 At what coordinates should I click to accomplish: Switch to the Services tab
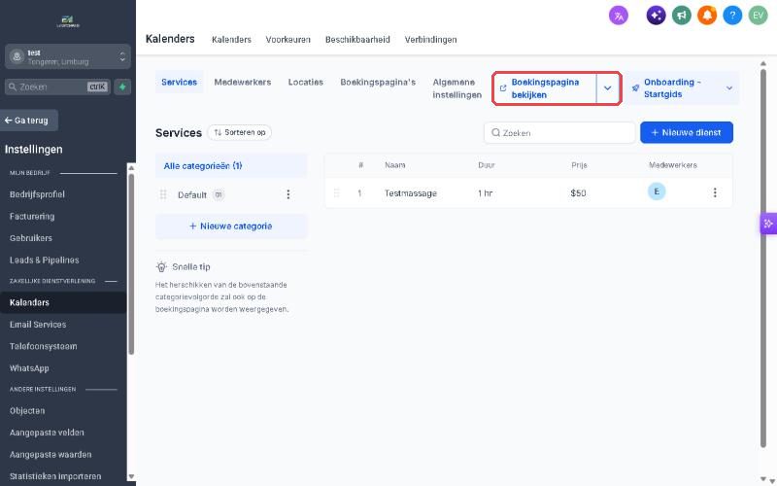click(179, 83)
